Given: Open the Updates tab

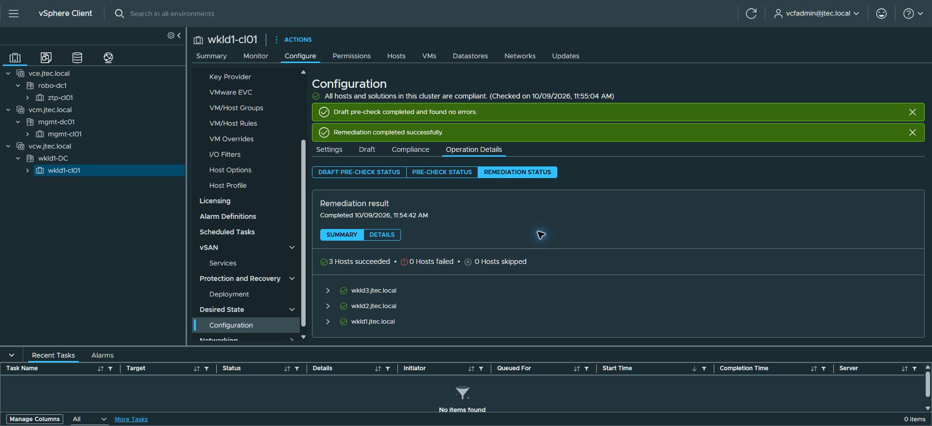Looking at the screenshot, I should (x=566, y=56).
